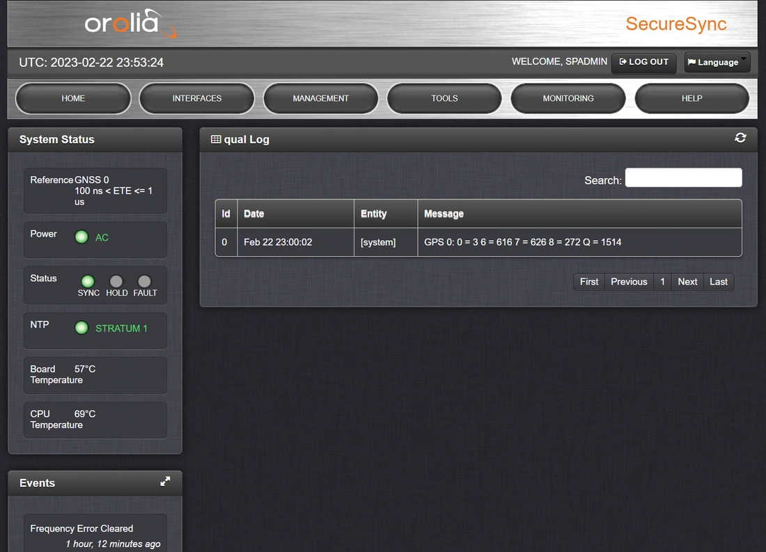Expand the Events panel with arrows icon
This screenshot has height=552, width=766.
(x=165, y=482)
